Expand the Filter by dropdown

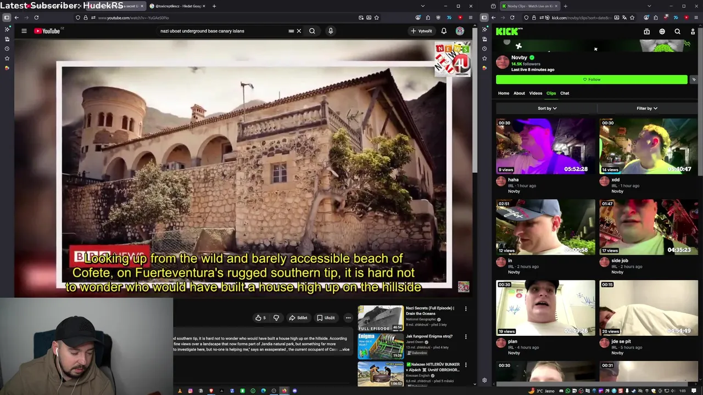[x=647, y=108]
